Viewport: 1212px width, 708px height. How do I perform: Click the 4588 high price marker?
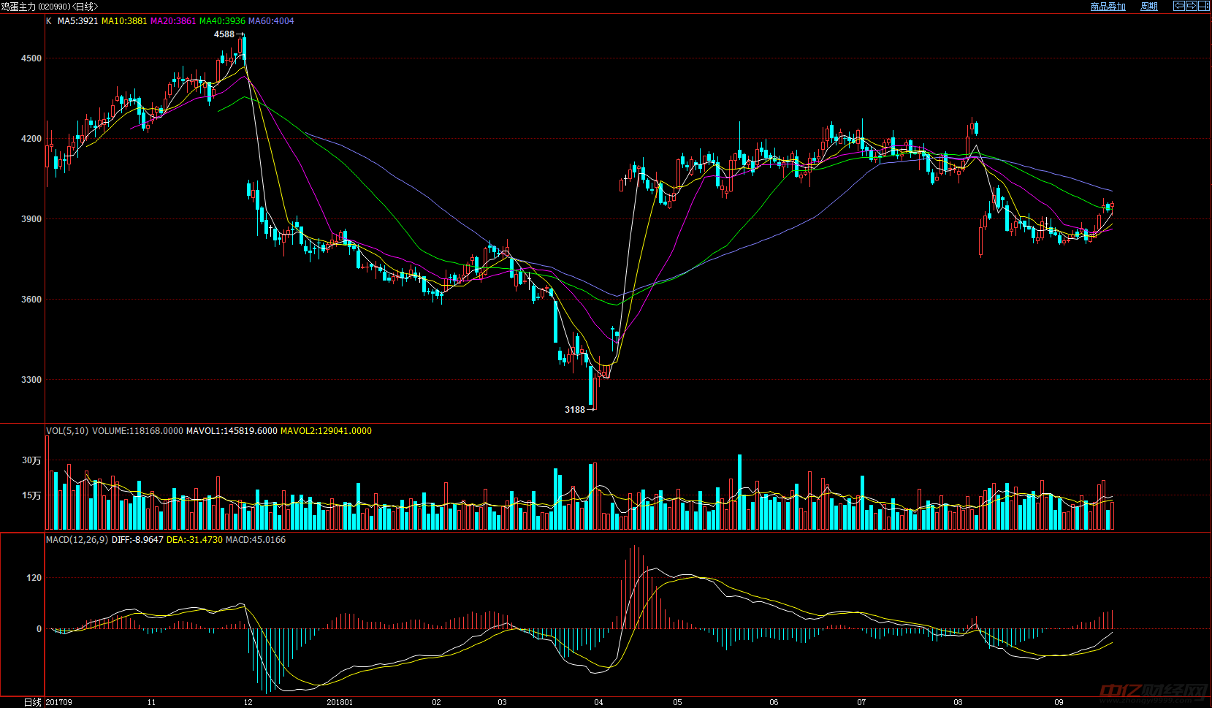point(224,34)
